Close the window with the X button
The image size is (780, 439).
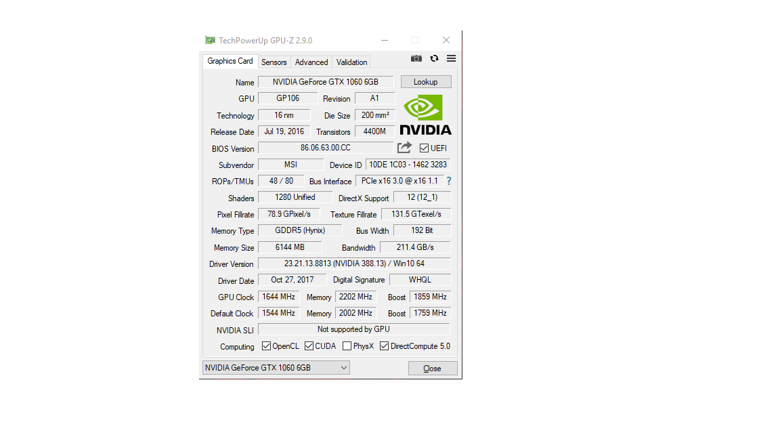point(446,41)
